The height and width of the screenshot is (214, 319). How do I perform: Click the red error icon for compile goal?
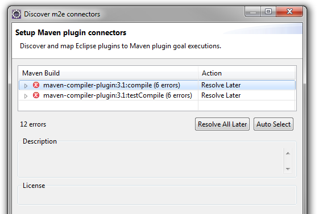coord(36,85)
